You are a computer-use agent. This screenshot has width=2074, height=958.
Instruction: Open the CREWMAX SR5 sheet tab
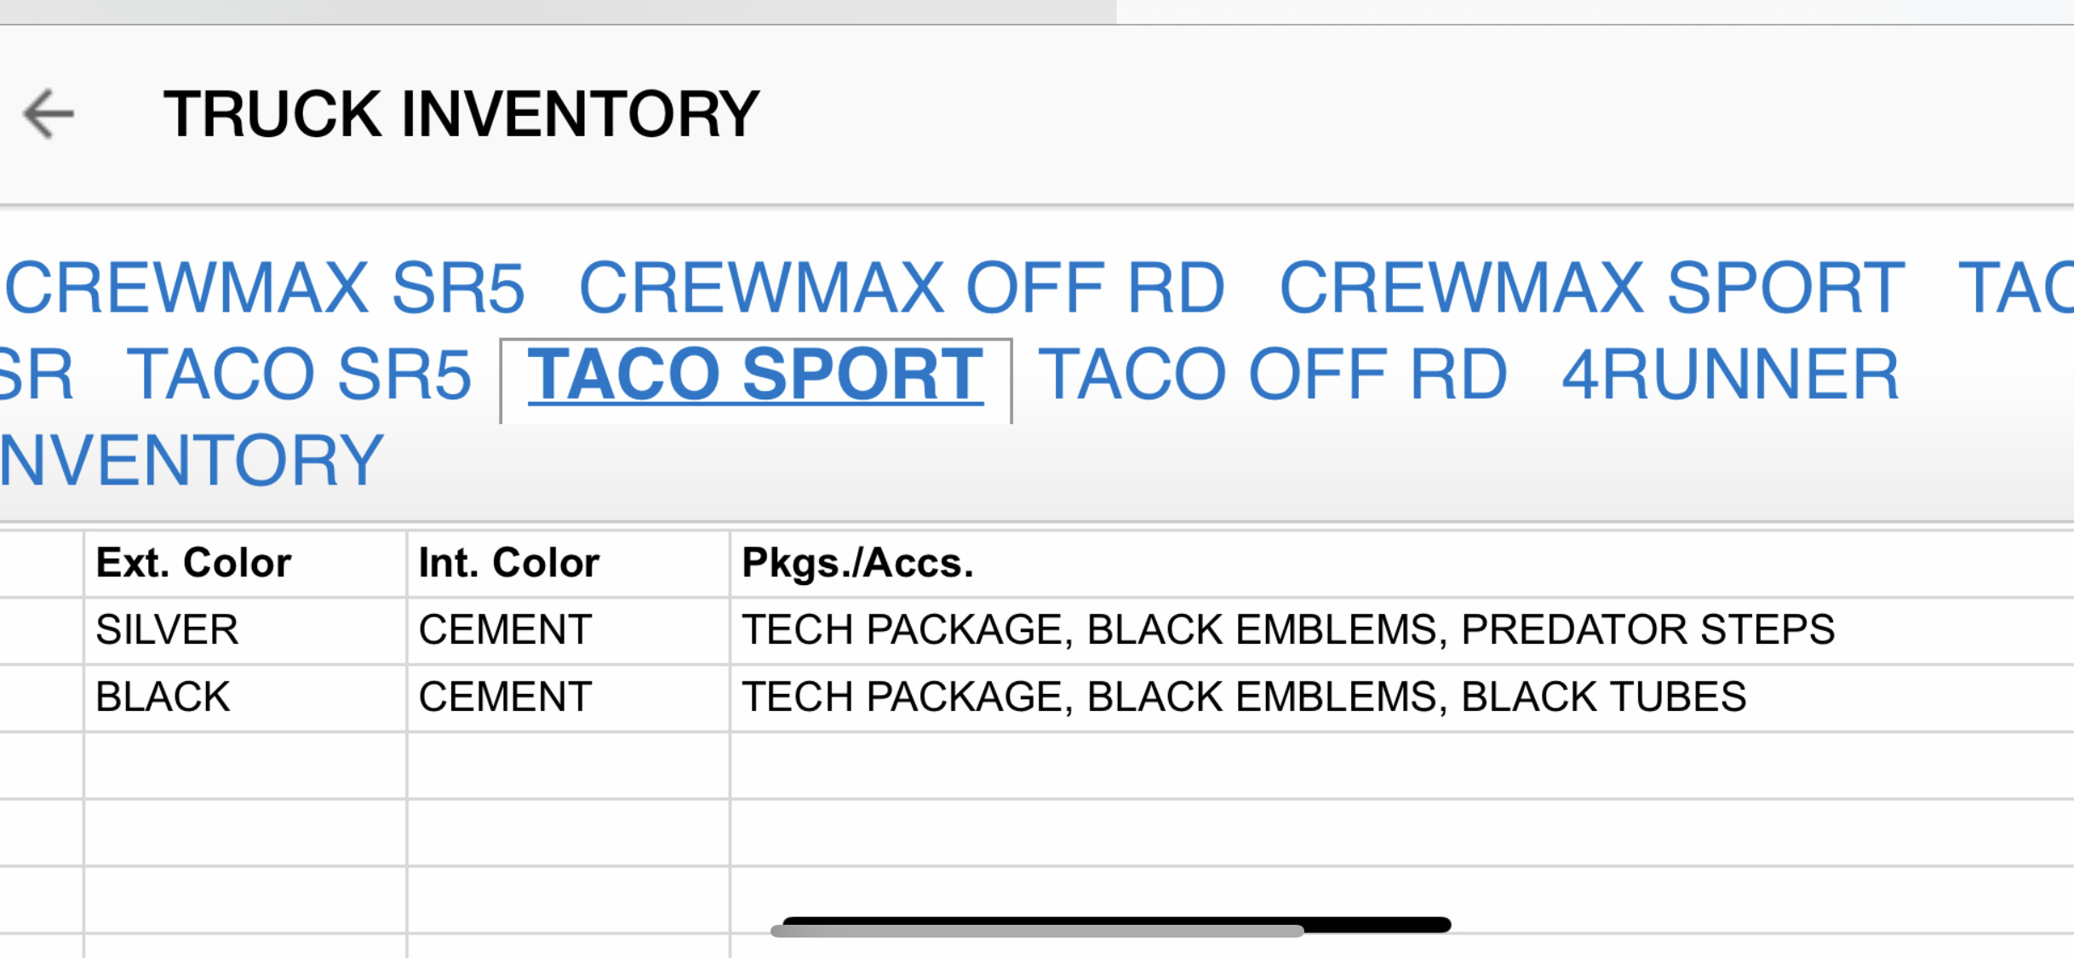tap(266, 288)
